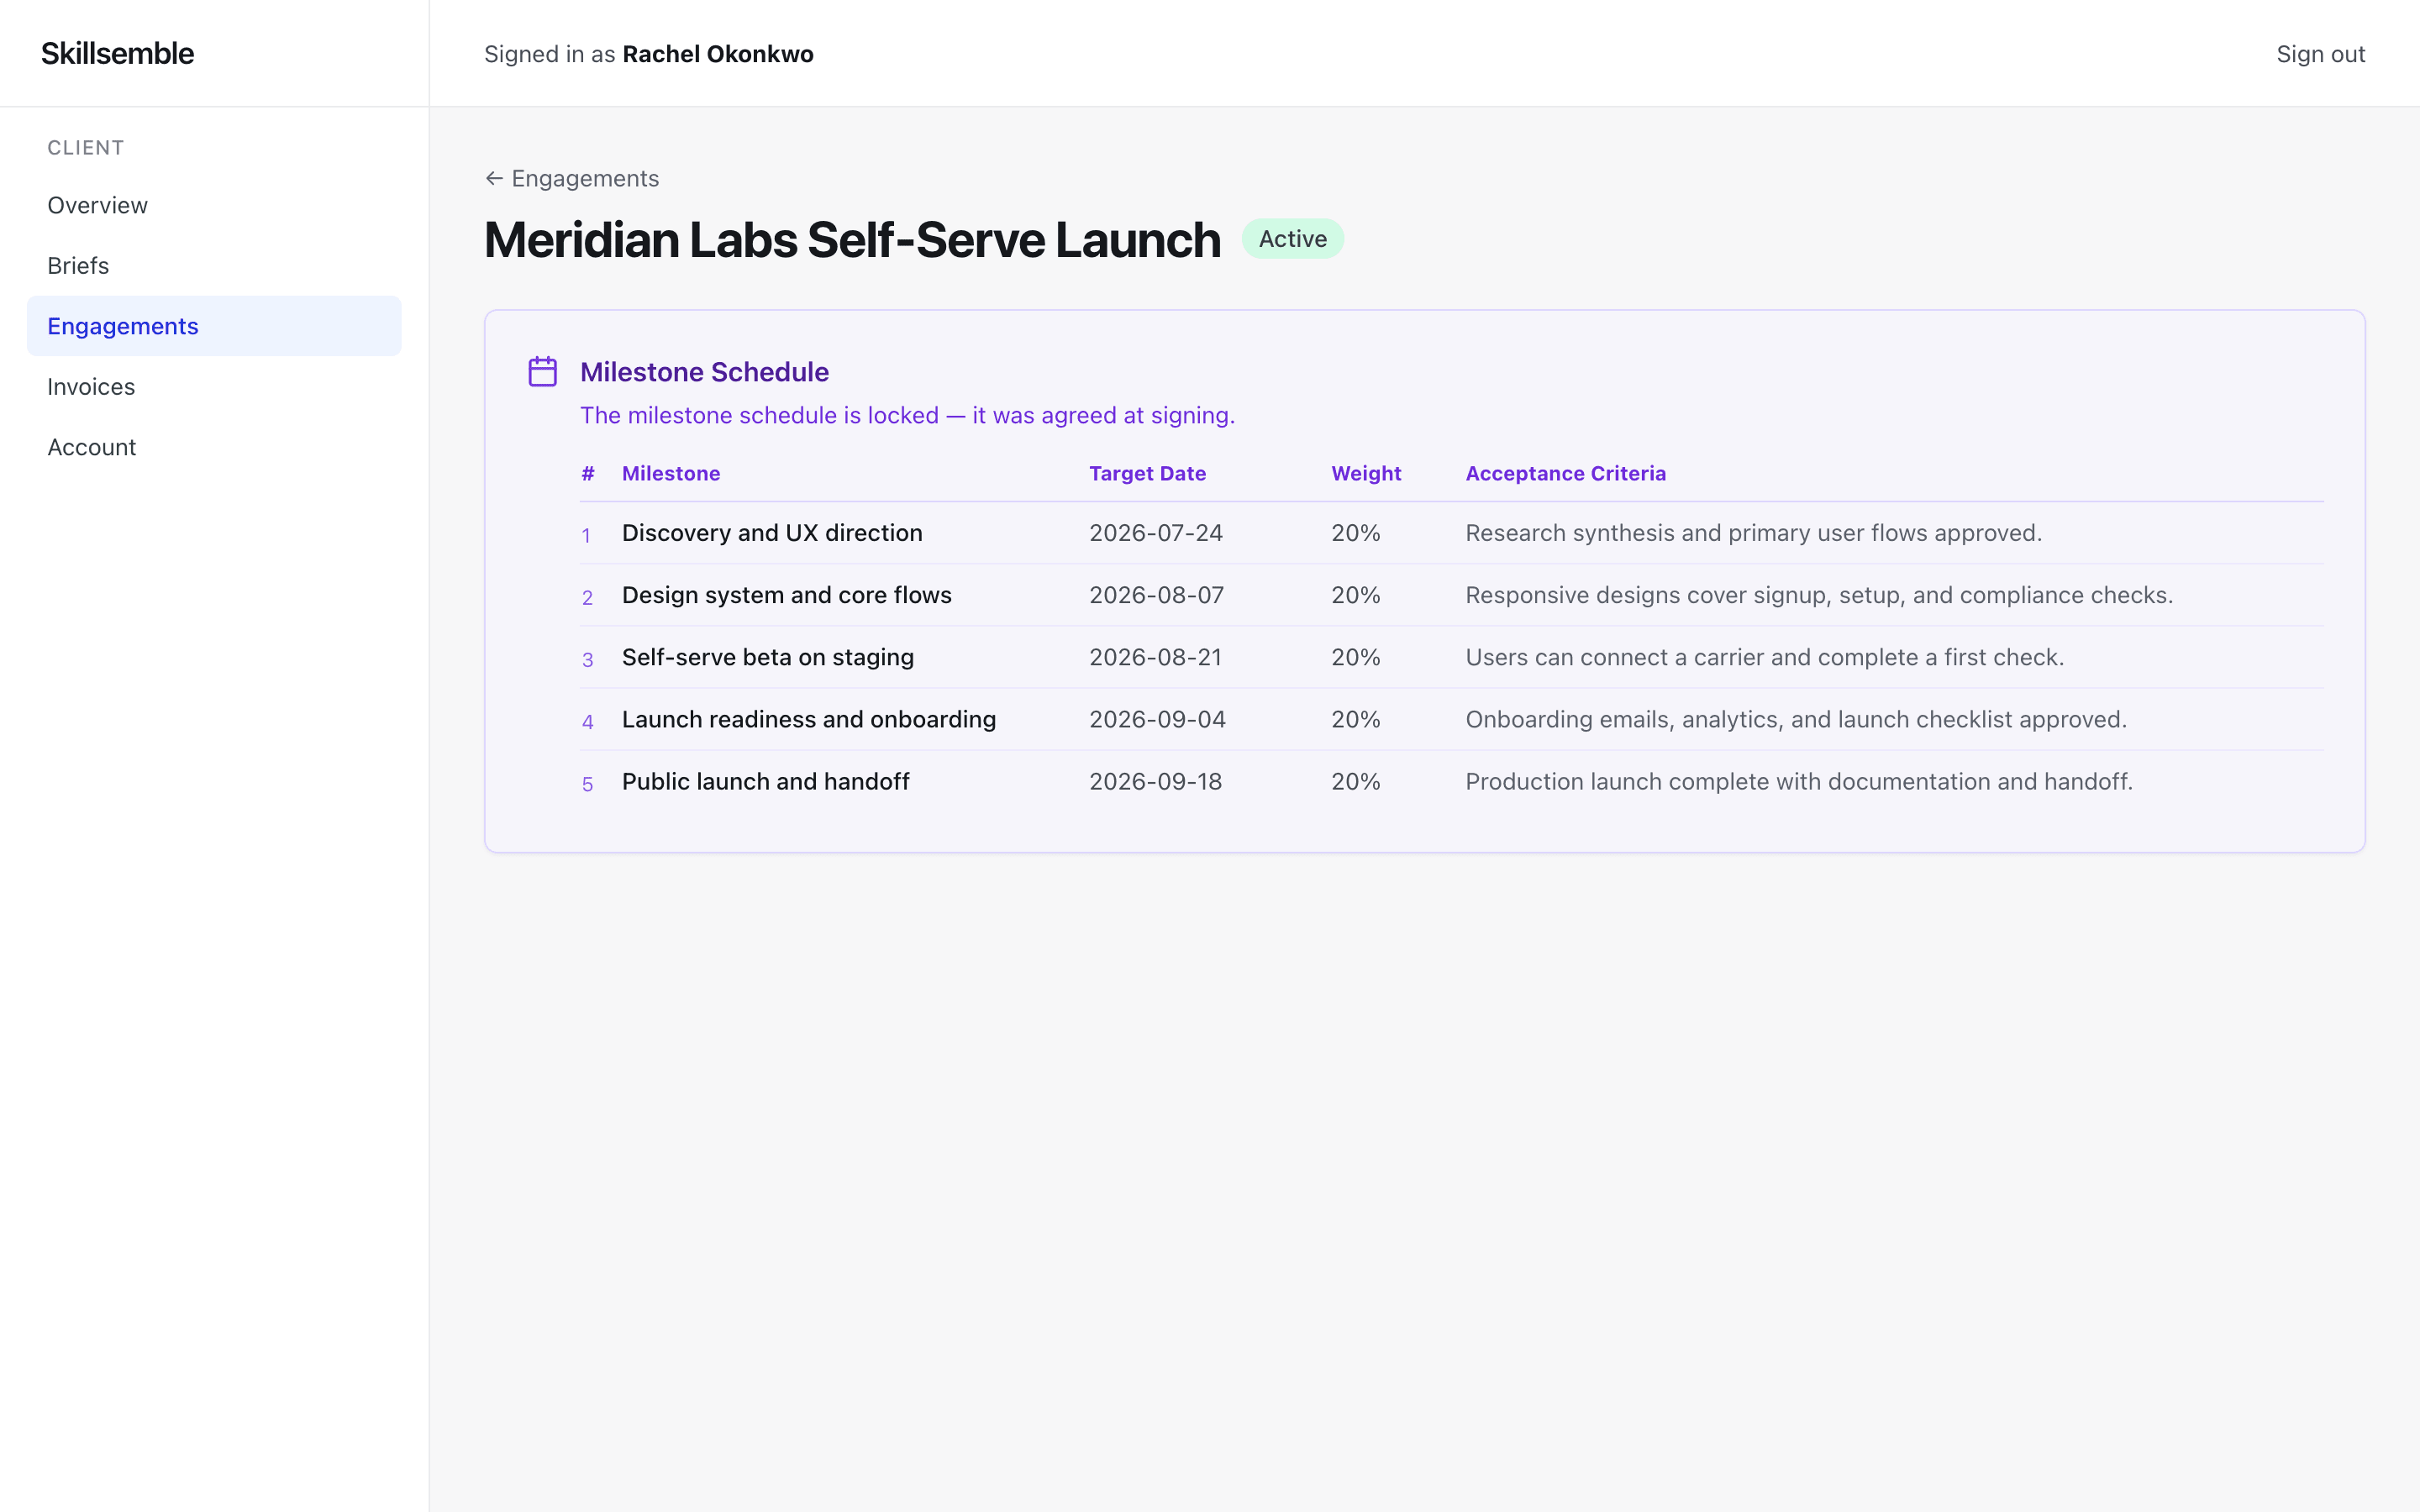This screenshot has height=1512, width=2420.
Task: Click 'Research synthesis and primary user flows approved'
Action: tap(1753, 533)
